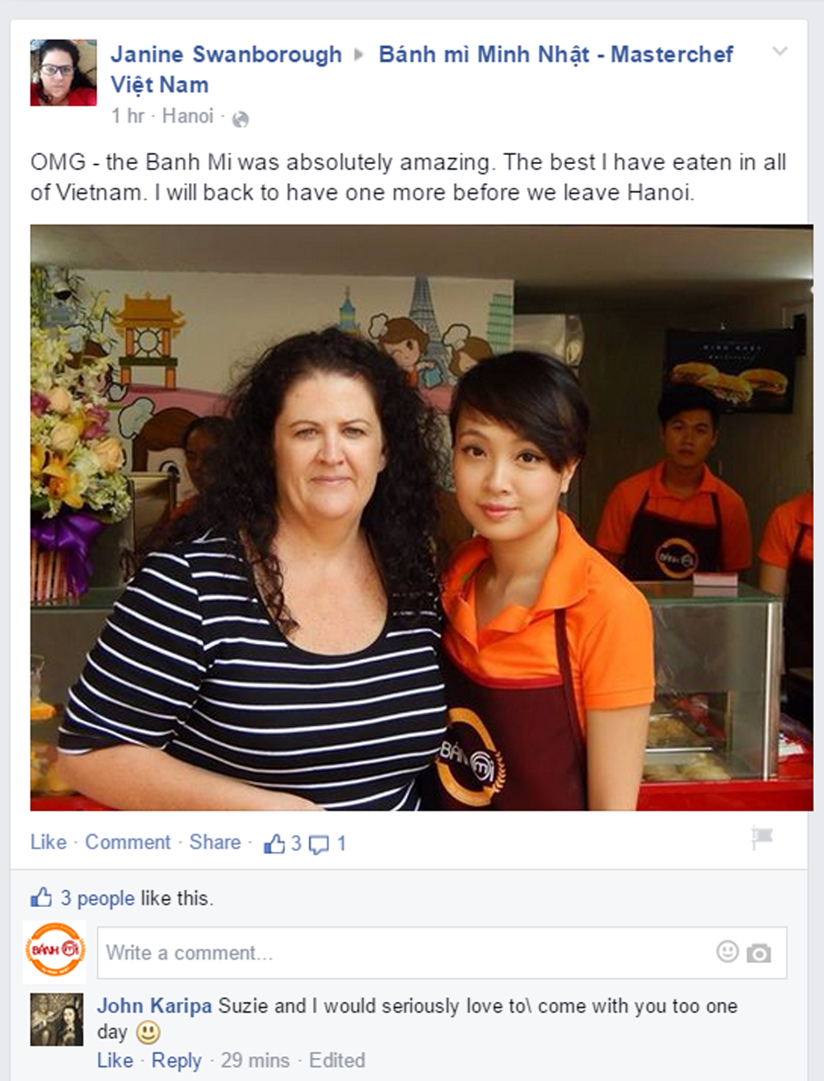Open Bánh mì Minh Nhật - Masterchef page
Viewport: 824px width, 1081px height.
[422, 69]
